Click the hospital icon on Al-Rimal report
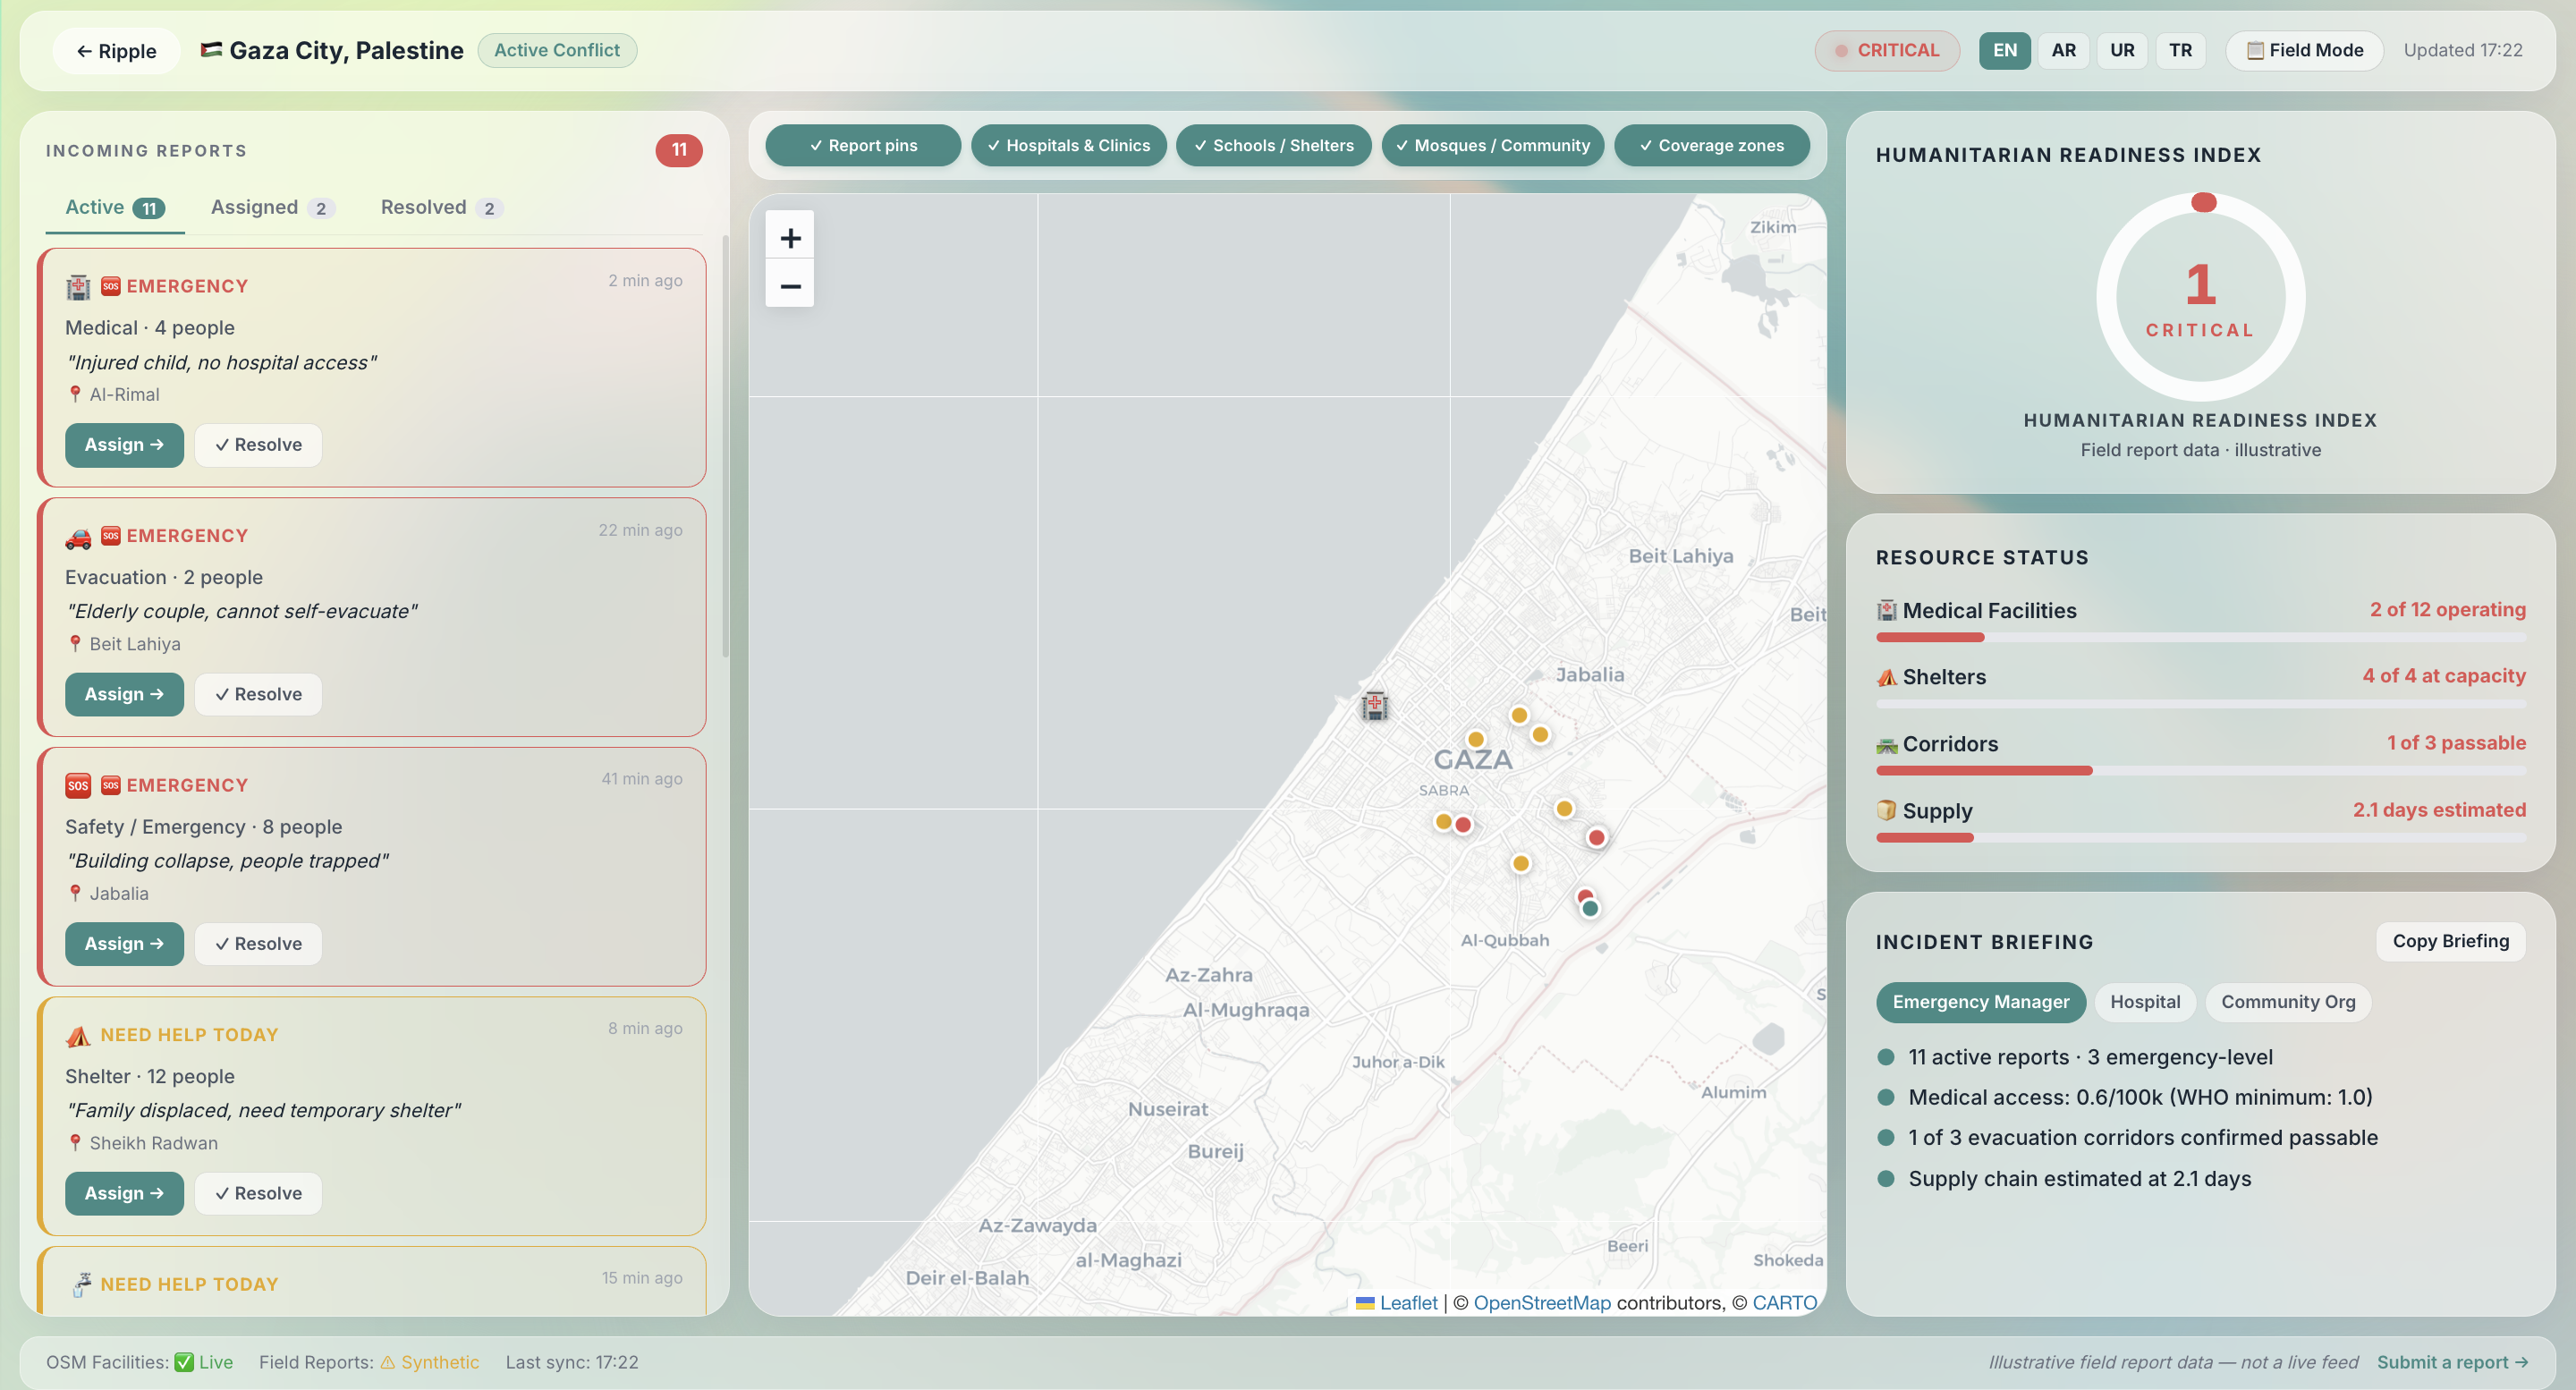Viewport: 2576px width, 1390px height. click(x=78, y=287)
